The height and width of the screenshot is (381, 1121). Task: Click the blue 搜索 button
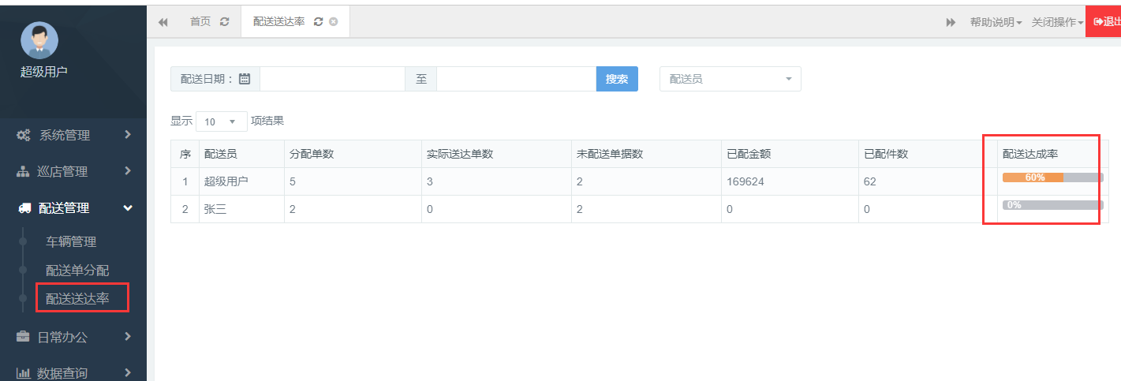pos(617,79)
